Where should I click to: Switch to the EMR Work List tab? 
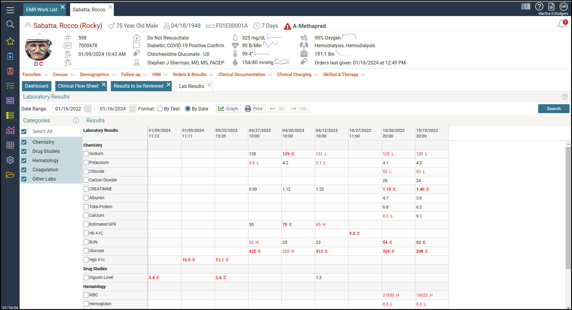coord(42,9)
